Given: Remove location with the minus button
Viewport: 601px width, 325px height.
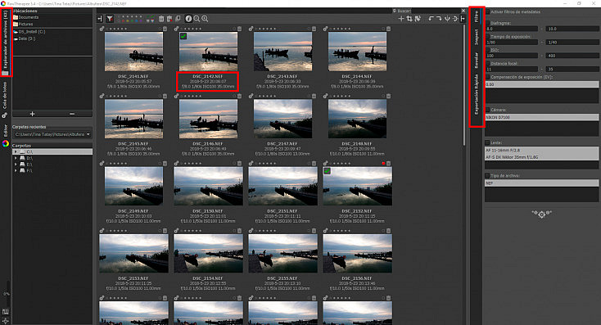Looking at the screenshot, I should (72, 114).
